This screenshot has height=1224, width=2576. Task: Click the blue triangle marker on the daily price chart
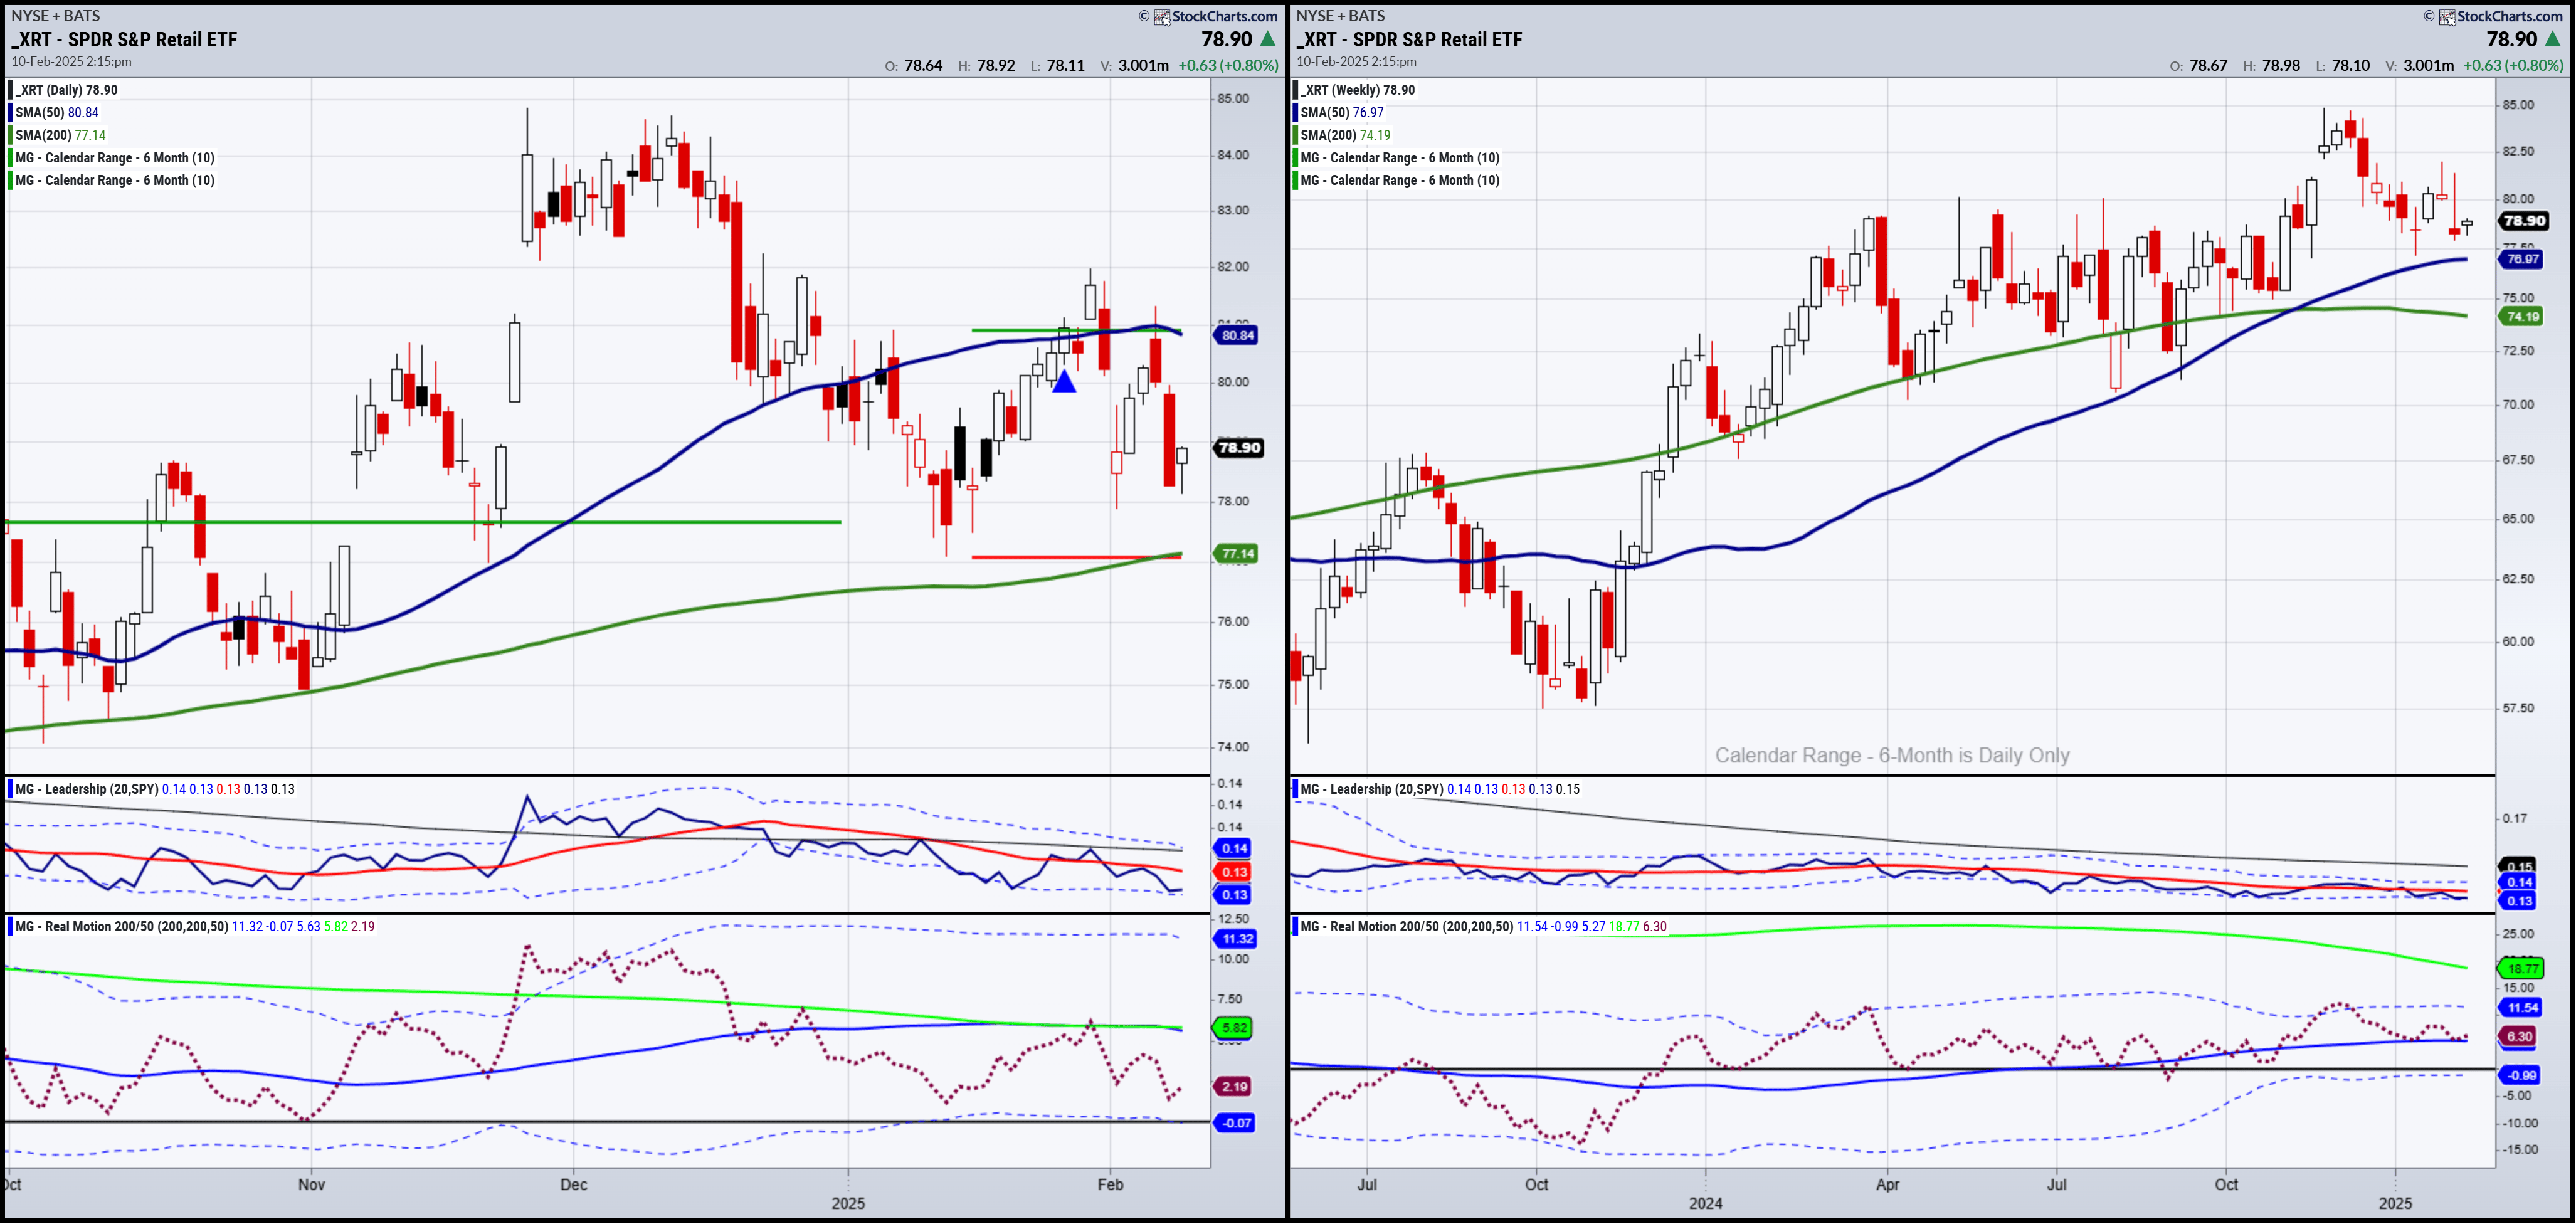click(x=1064, y=381)
